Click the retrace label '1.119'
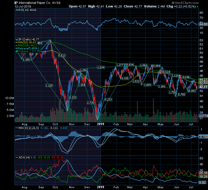 pyautogui.click(x=175, y=76)
